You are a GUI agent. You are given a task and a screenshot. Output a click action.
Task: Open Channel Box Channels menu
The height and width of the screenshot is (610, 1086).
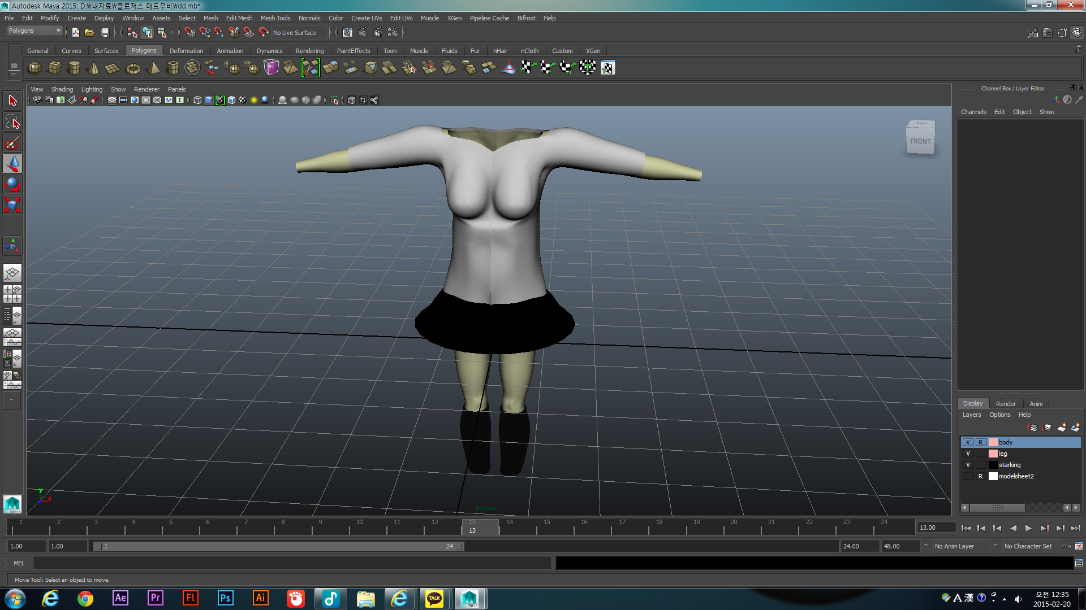pyautogui.click(x=973, y=112)
